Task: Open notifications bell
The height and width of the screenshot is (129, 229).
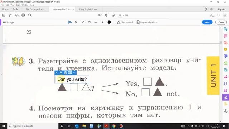Action: [211, 9]
